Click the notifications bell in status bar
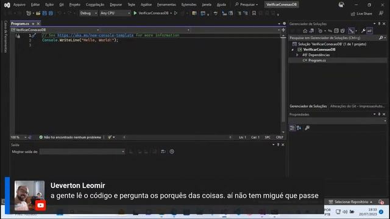This screenshot has height=219, width=390. click(381, 202)
